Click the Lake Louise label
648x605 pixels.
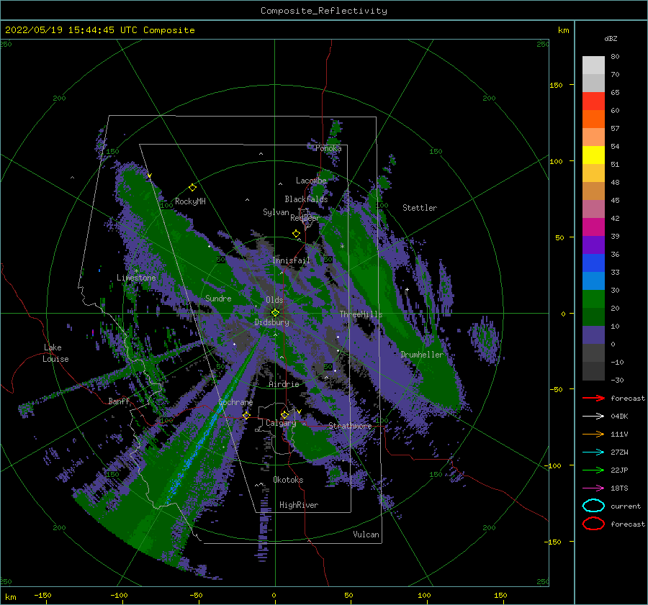56,353
